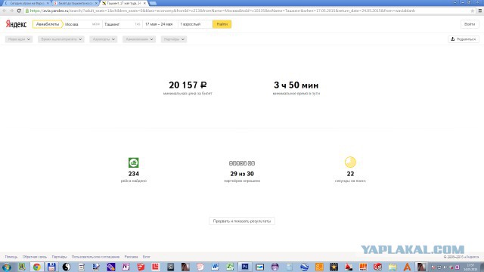This screenshot has height=272, width=484.
Task: Open the Партнёры footer link
Action: click(59, 257)
